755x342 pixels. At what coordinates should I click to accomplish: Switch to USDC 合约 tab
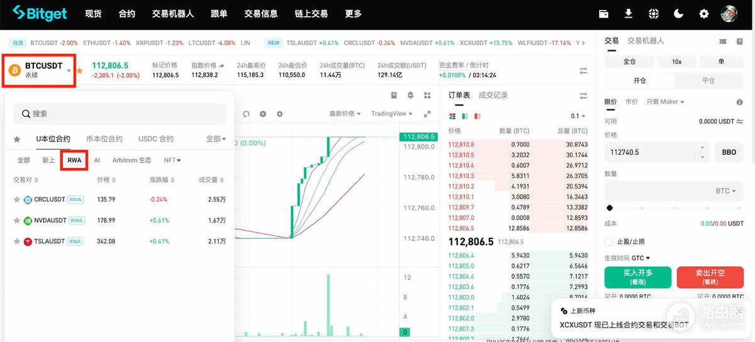(x=157, y=139)
